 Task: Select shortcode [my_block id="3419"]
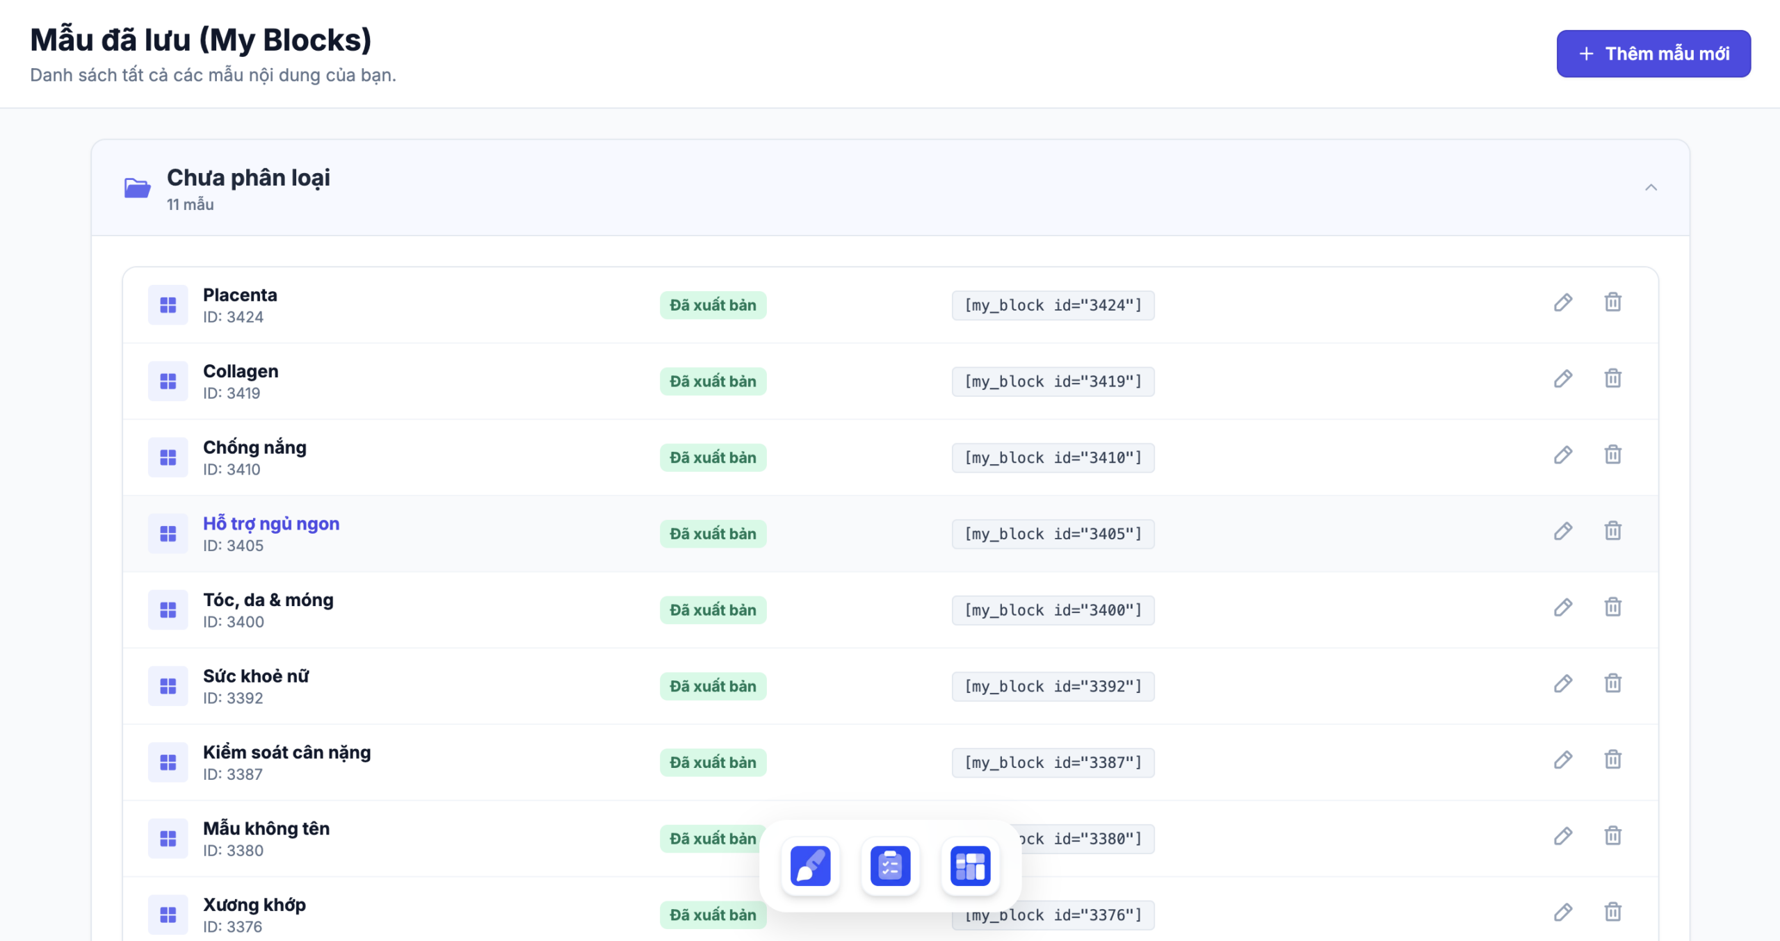(x=1053, y=382)
